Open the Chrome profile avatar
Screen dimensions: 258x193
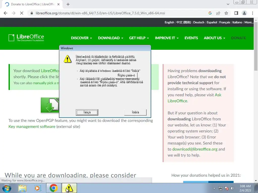click(244, 13)
